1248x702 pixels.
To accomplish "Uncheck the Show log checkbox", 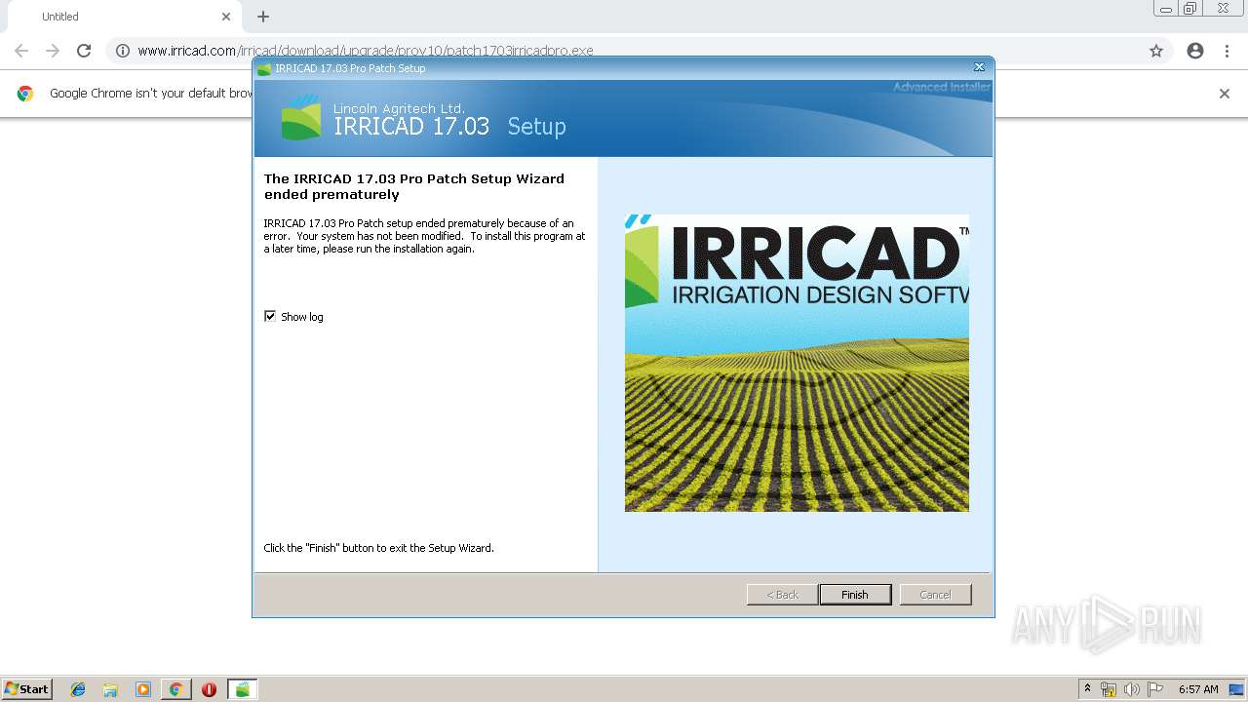I will [270, 316].
